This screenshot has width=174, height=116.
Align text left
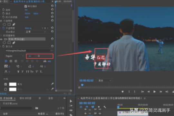click(x=6, y=61)
